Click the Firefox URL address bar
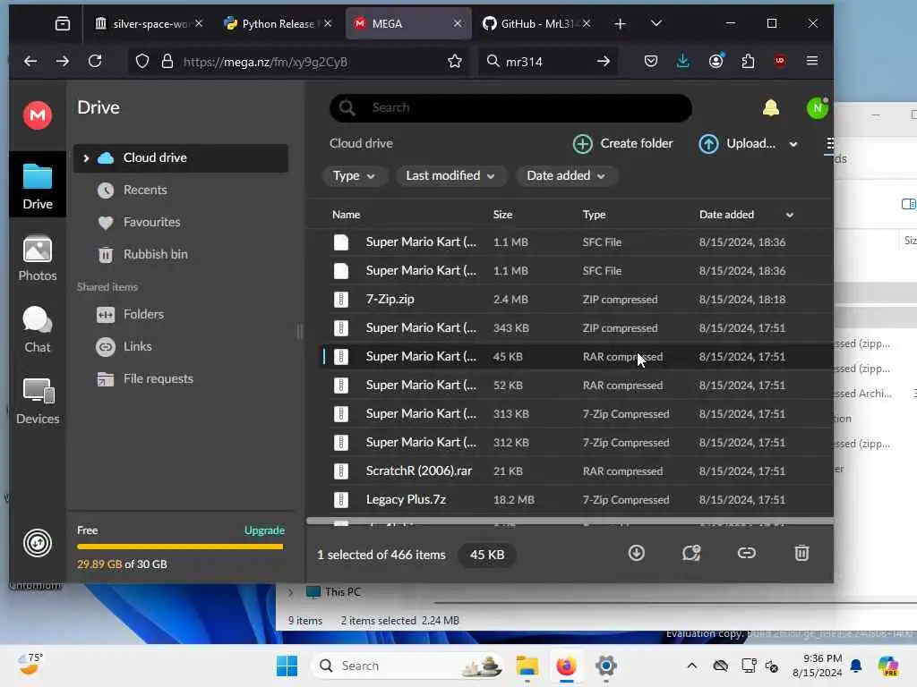The height and width of the screenshot is (687, 917). (299, 62)
